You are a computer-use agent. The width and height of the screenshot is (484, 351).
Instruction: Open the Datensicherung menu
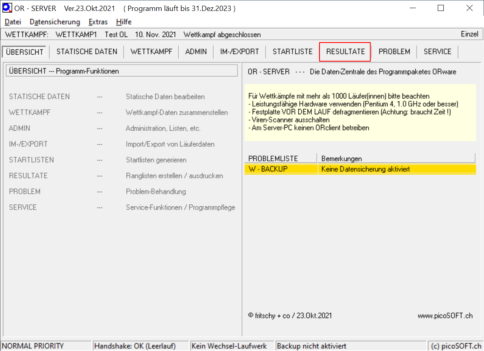[x=55, y=22]
